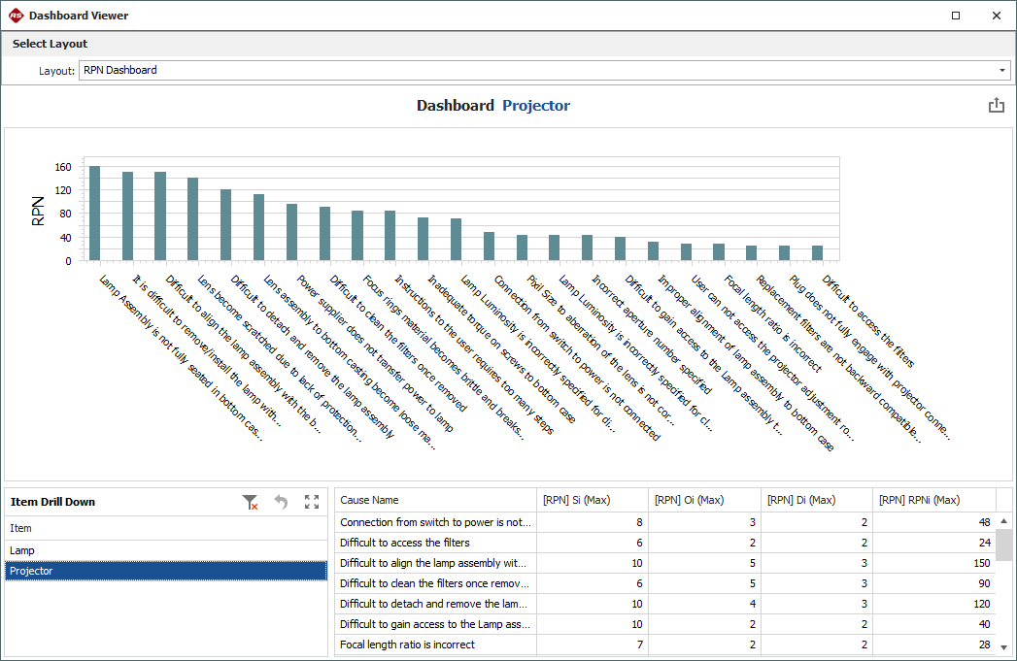Clear the Item Drill Down filter
This screenshot has height=661, width=1017.
[x=250, y=502]
